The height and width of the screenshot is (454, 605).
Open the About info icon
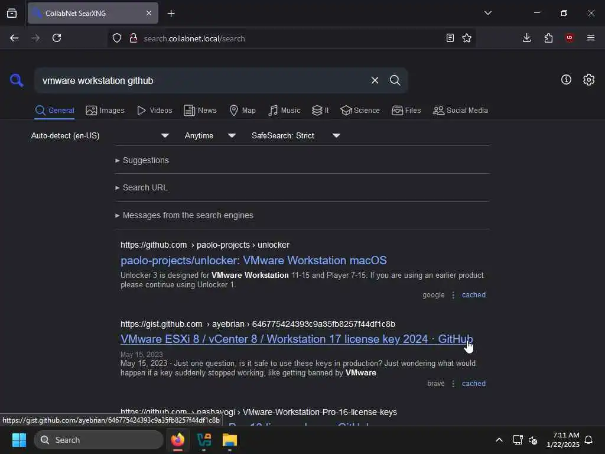[x=566, y=80]
